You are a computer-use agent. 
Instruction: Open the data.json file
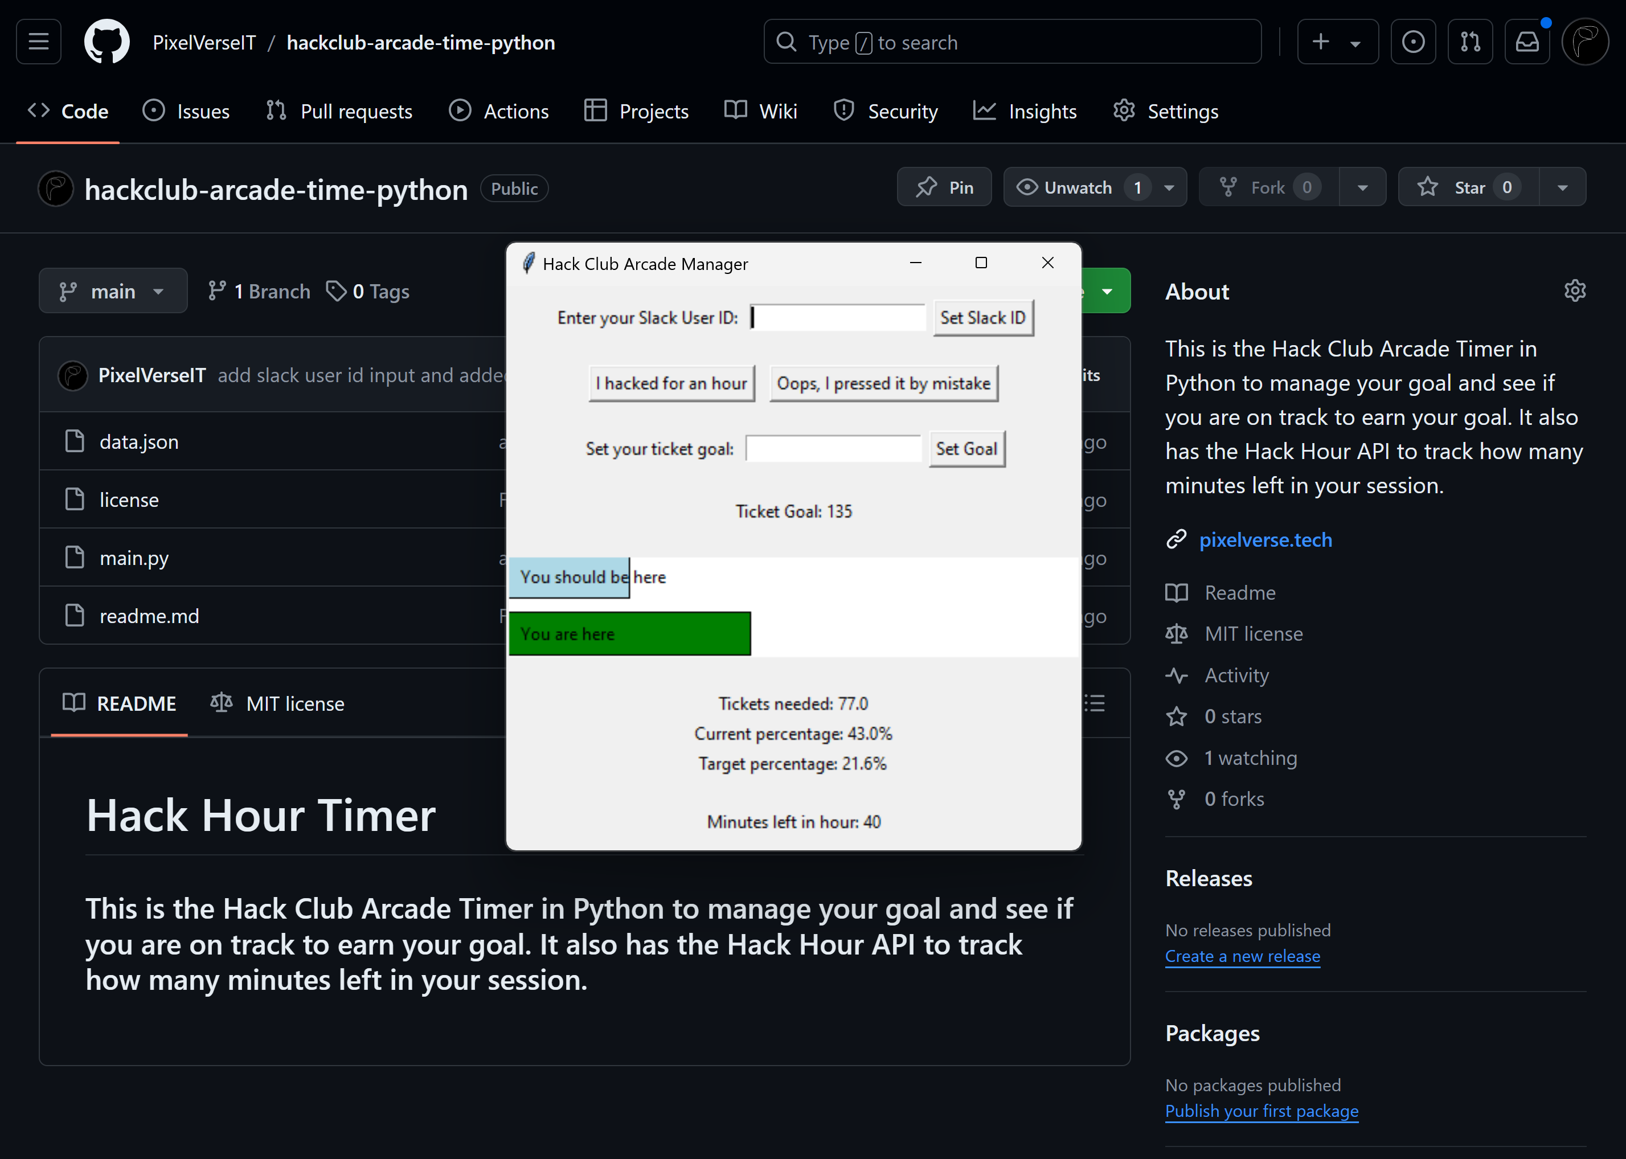pyautogui.click(x=139, y=442)
